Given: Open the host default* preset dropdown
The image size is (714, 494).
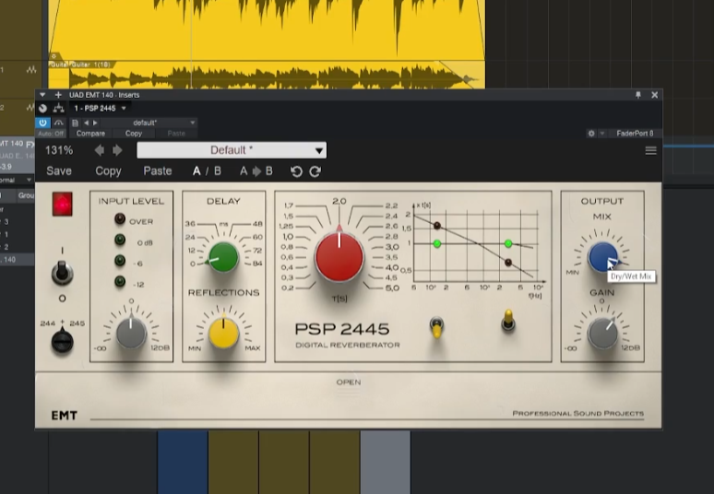Looking at the screenshot, I should click(149, 123).
